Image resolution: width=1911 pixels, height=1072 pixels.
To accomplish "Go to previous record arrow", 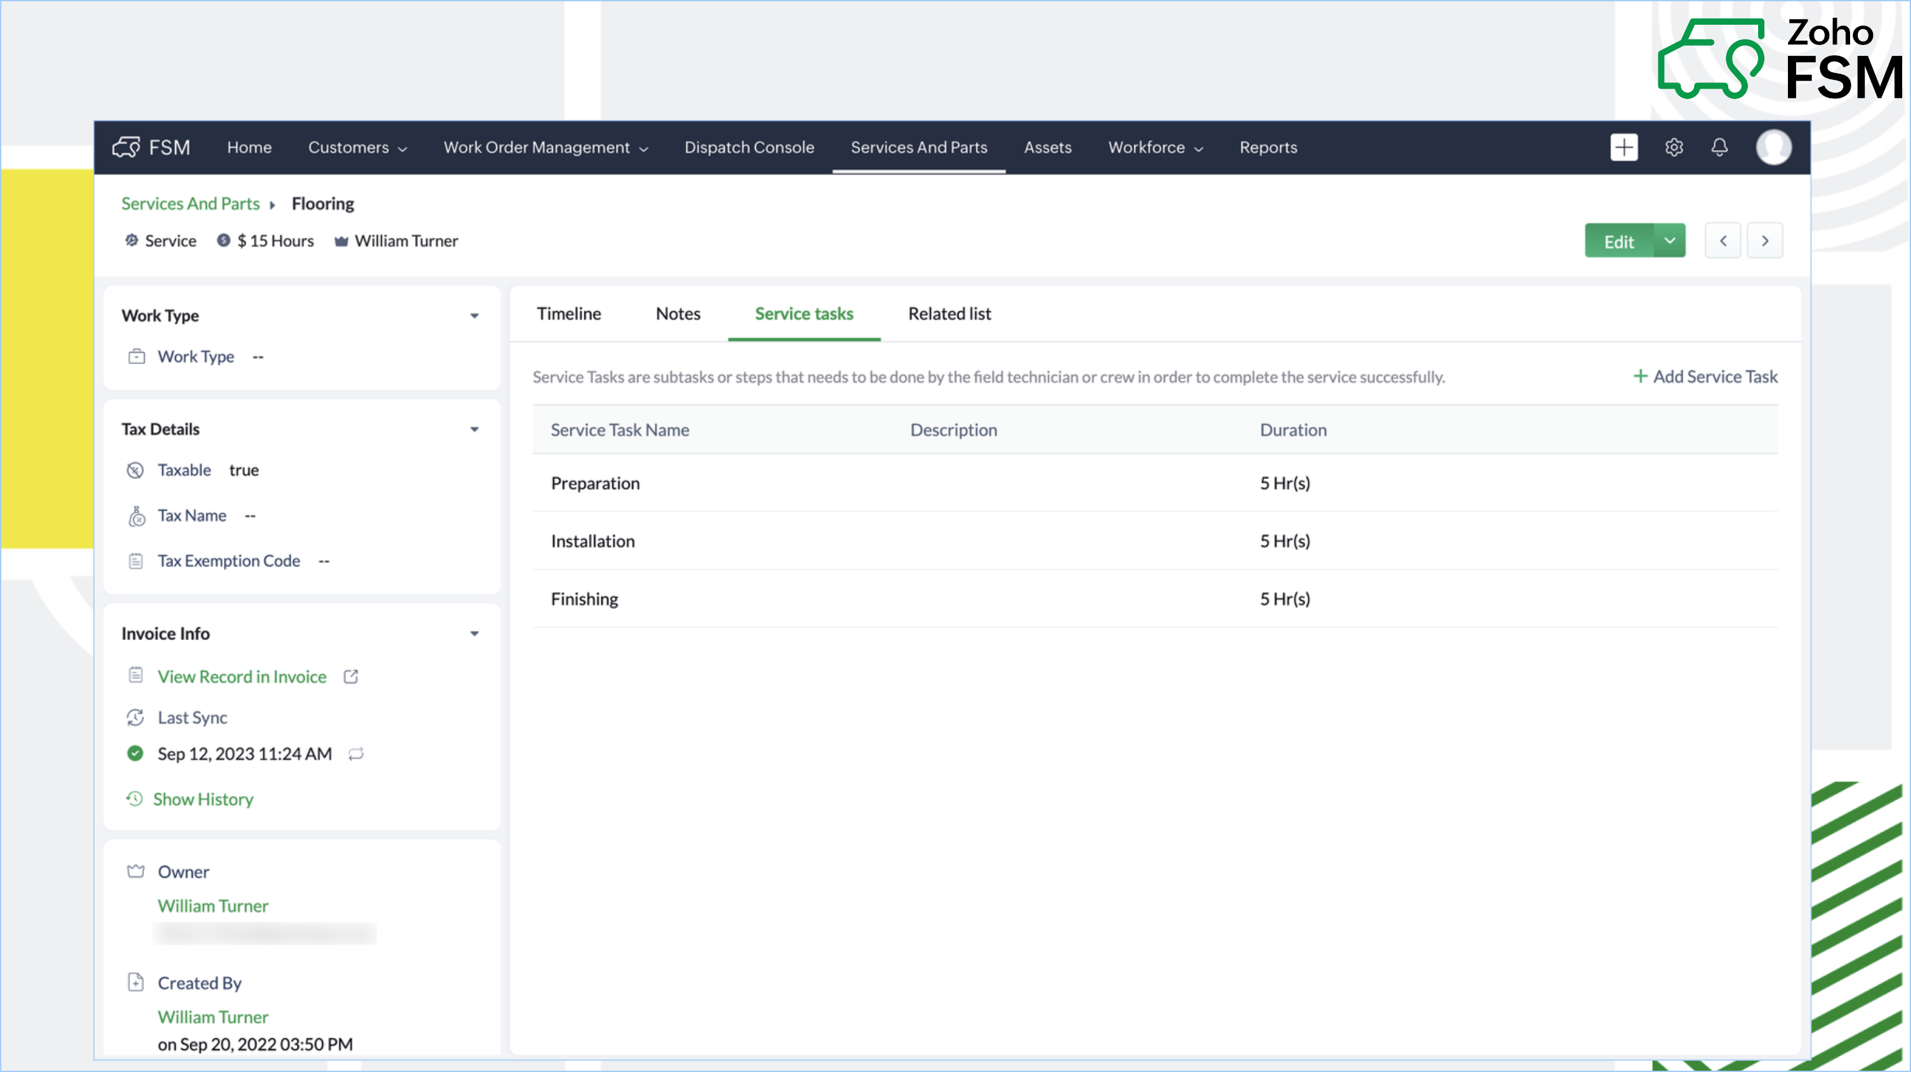I will 1723,240.
